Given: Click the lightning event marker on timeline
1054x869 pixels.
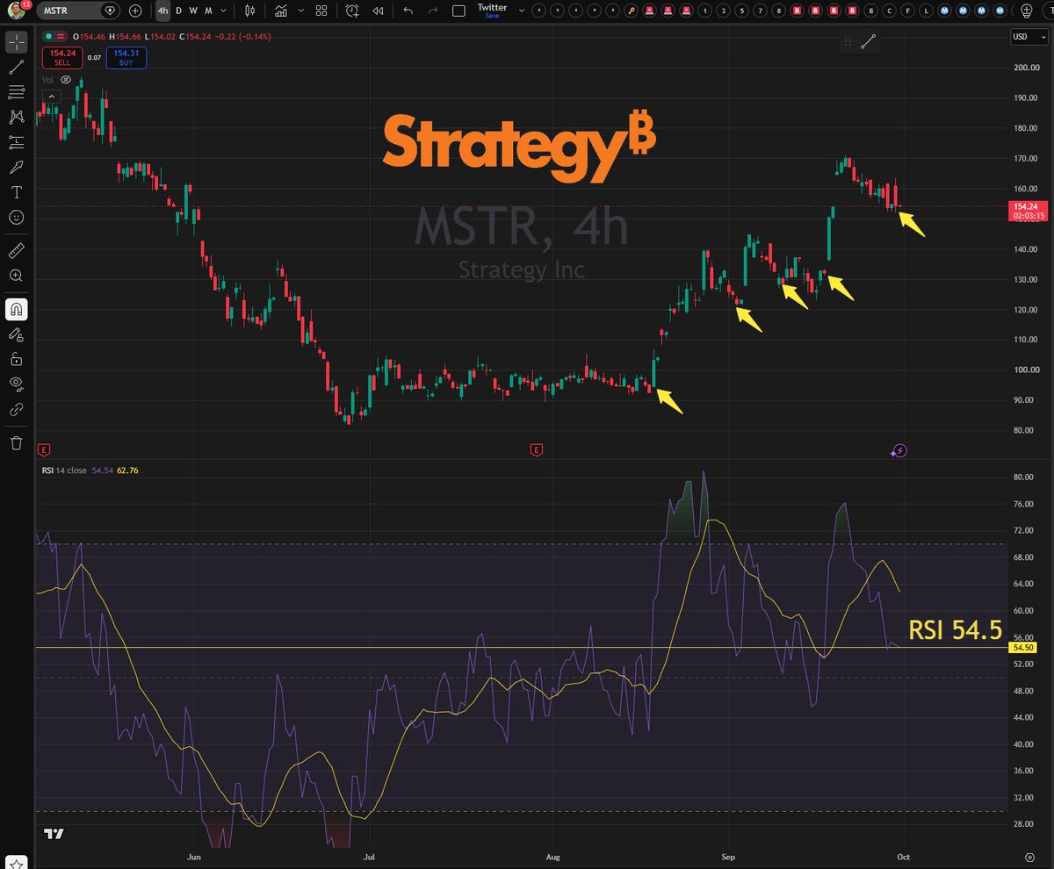Looking at the screenshot, I should coord(899,450).
